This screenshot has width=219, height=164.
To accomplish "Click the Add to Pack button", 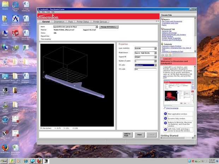I will (128, 135).
